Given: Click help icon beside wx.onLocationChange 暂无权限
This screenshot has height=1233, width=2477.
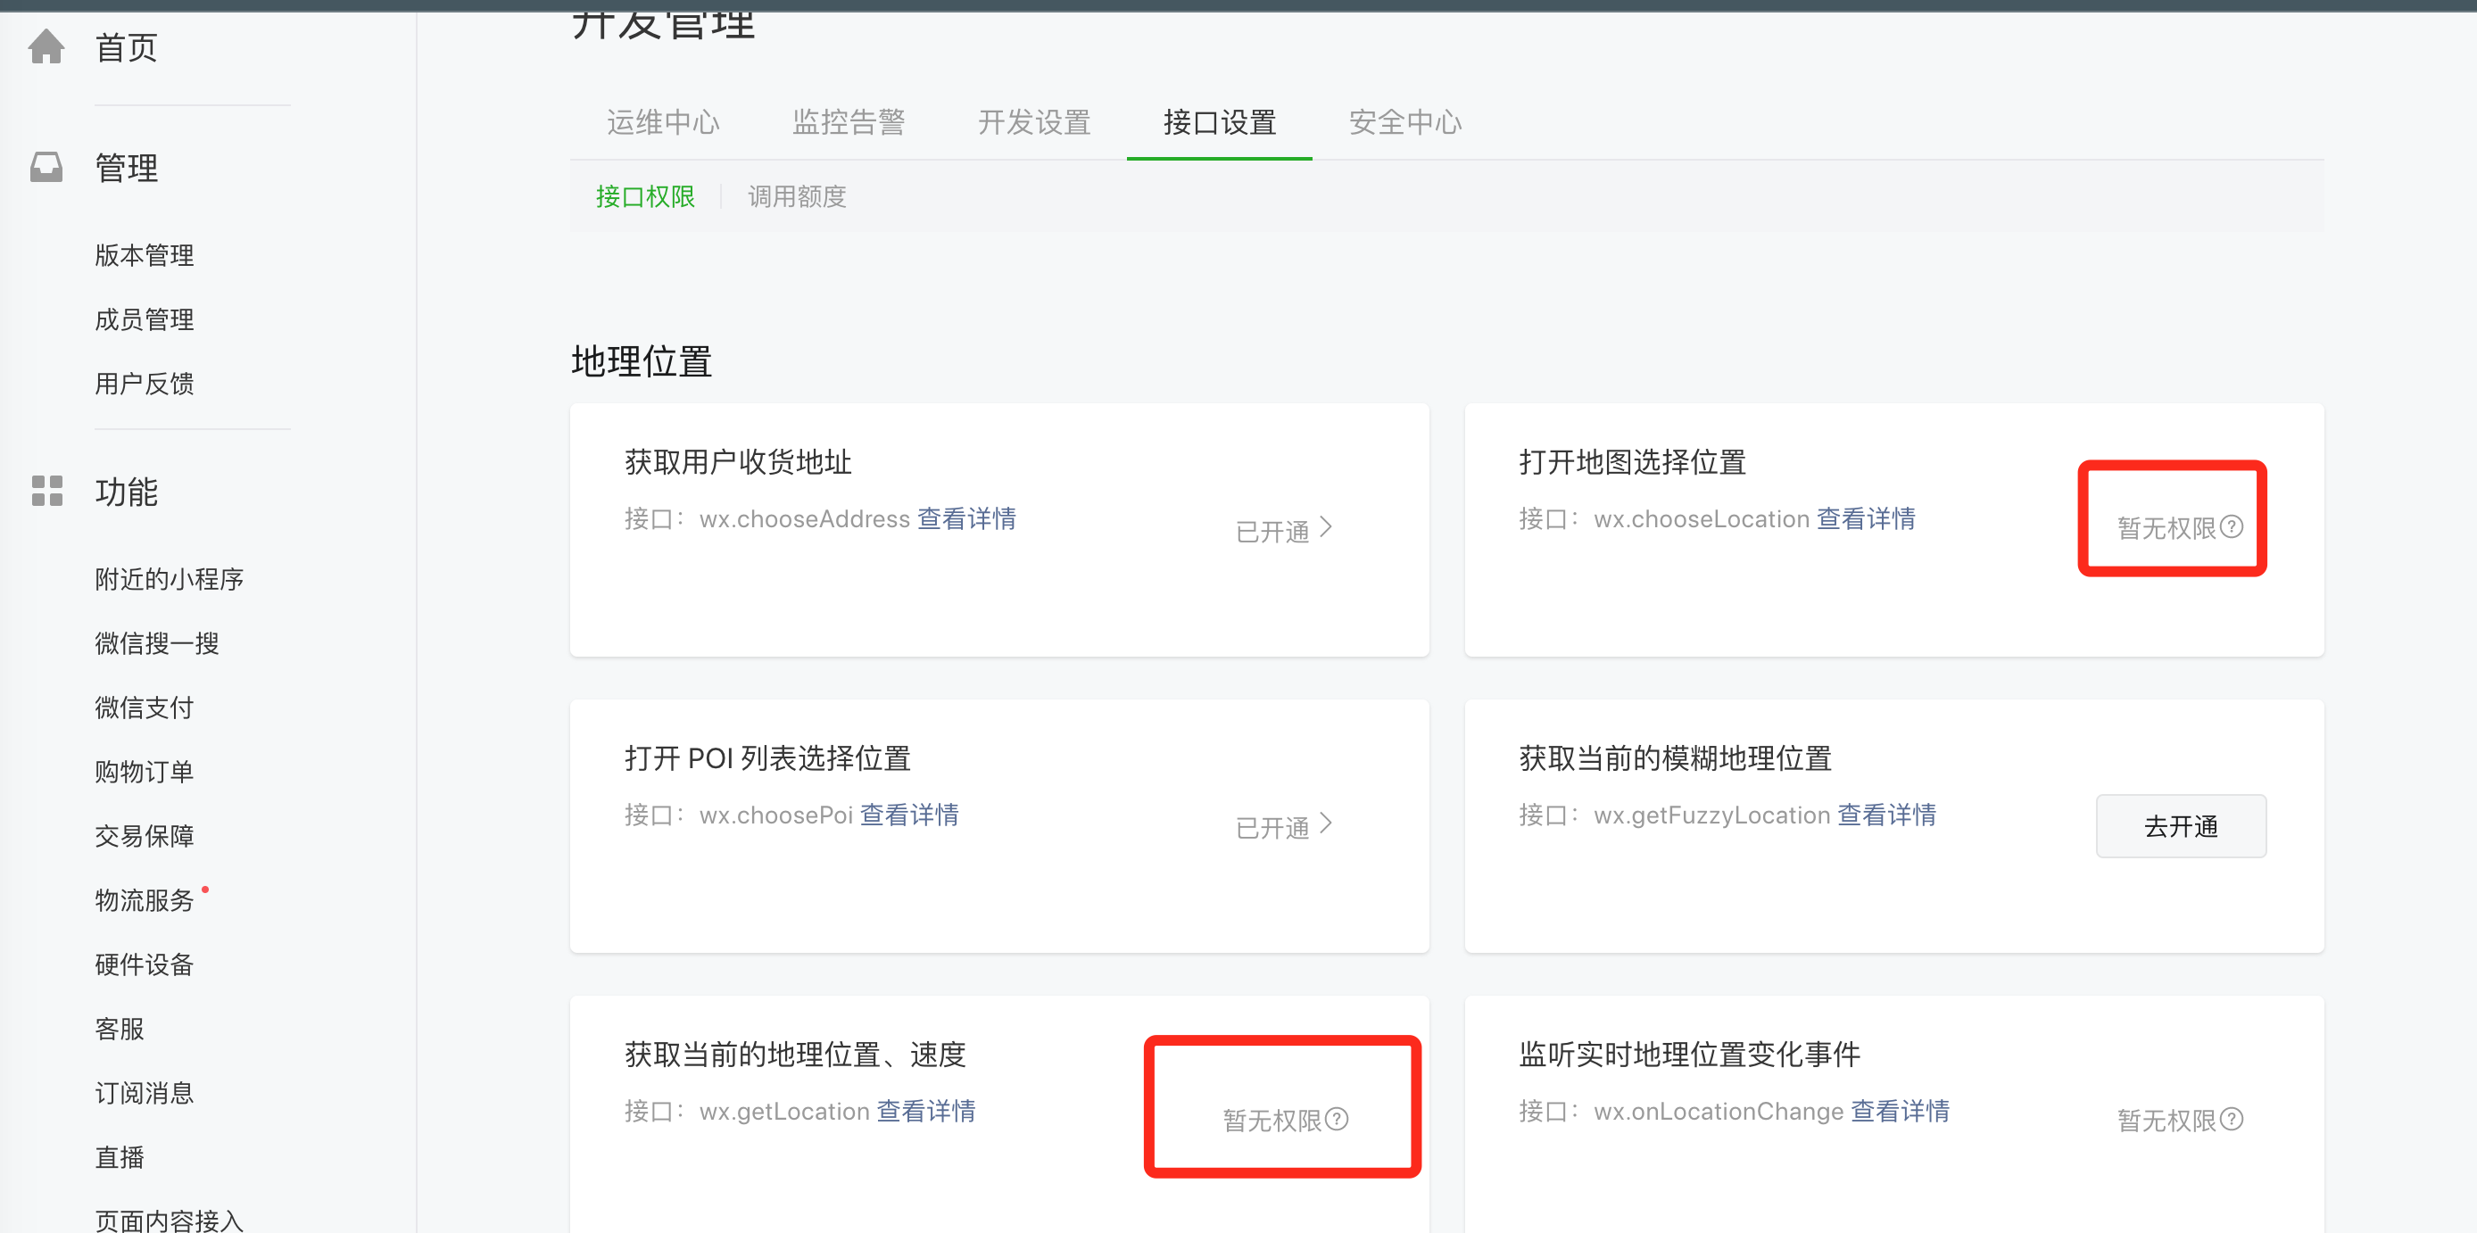Looking at the screenshot, I should pos(2232,1120).
